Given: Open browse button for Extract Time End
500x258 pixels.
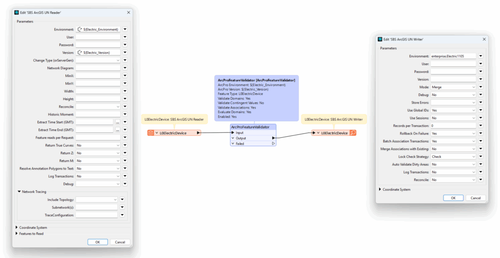Looking at the screenshot, I should pos(117,129).
